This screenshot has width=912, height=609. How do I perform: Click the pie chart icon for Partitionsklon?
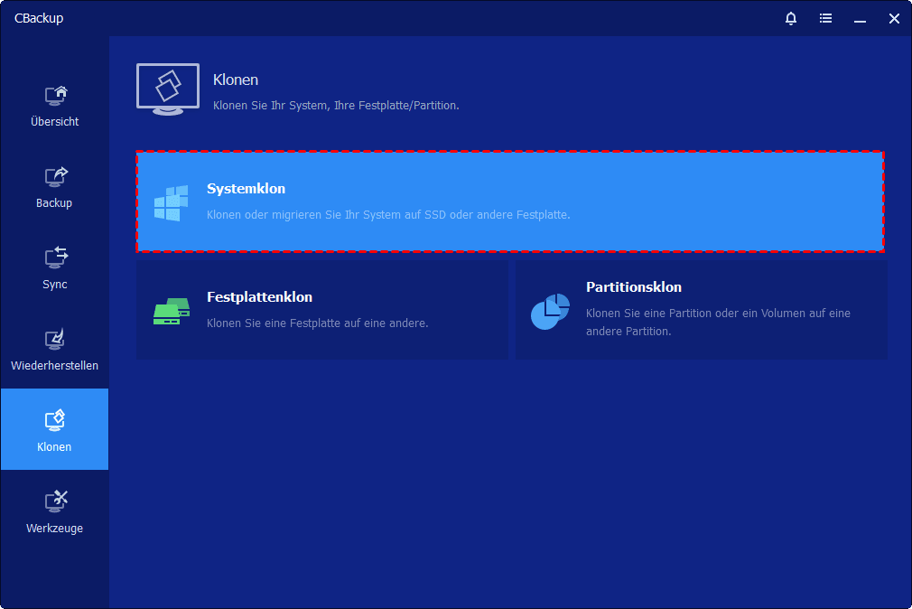550,311
